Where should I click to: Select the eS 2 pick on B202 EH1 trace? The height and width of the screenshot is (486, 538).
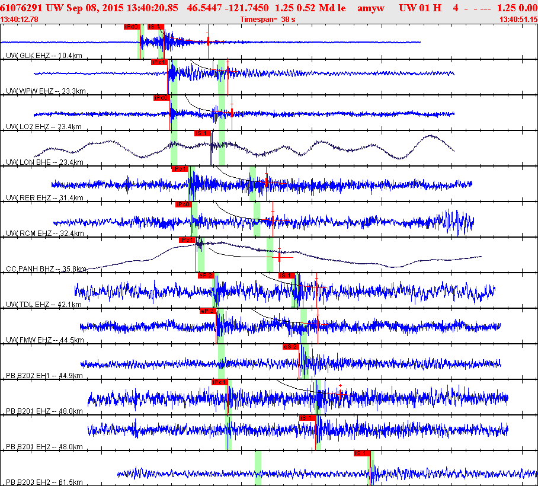pyautogui.click(x=290, y=347)
